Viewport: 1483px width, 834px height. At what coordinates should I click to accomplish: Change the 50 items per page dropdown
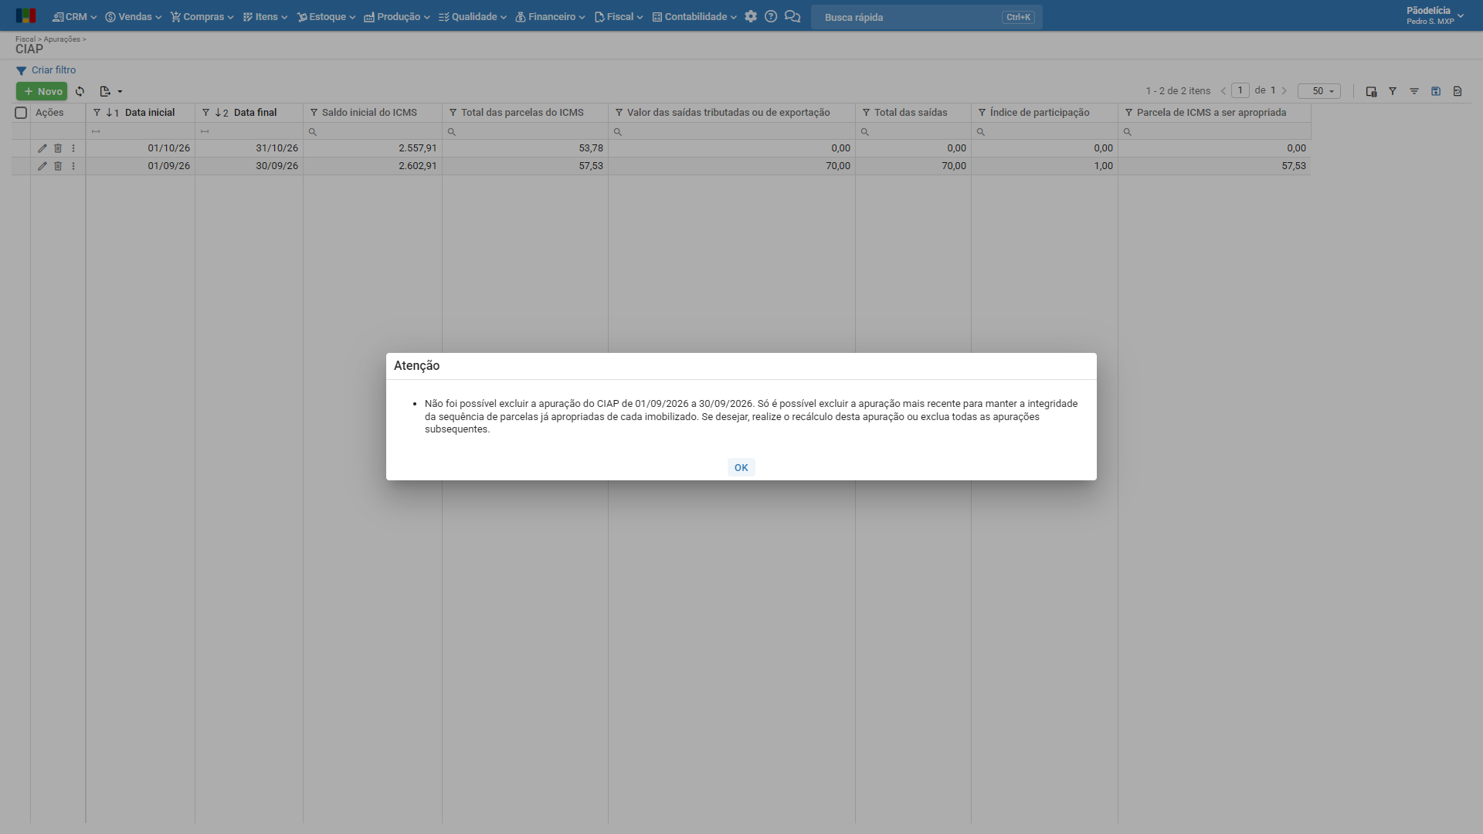[1319, 91]
